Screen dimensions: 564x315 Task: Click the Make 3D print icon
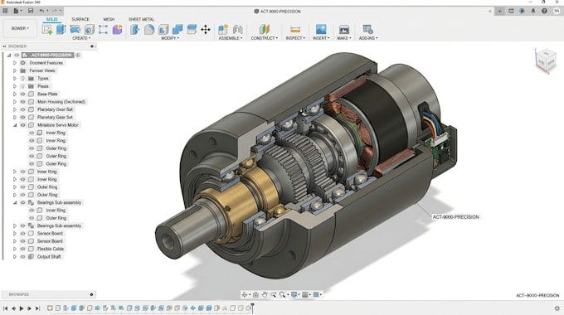[344, 29]
